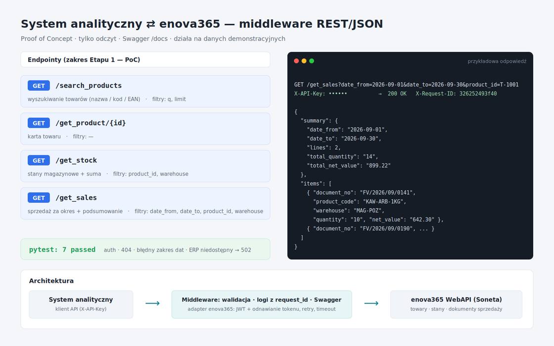Click the "lines": 2 JSON line
Screen dimensions: 554x346
coord(323,148)
